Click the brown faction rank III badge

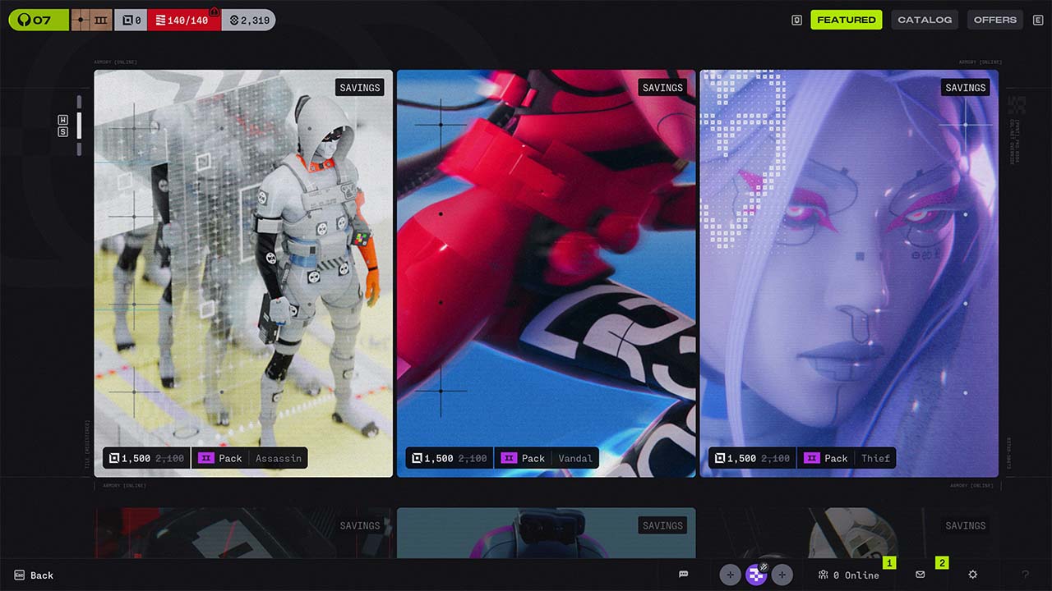coord(91,20)
